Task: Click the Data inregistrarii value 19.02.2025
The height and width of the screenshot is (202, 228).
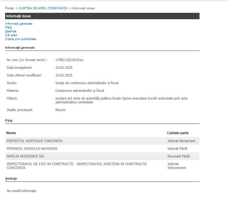Action: [64, 68]
